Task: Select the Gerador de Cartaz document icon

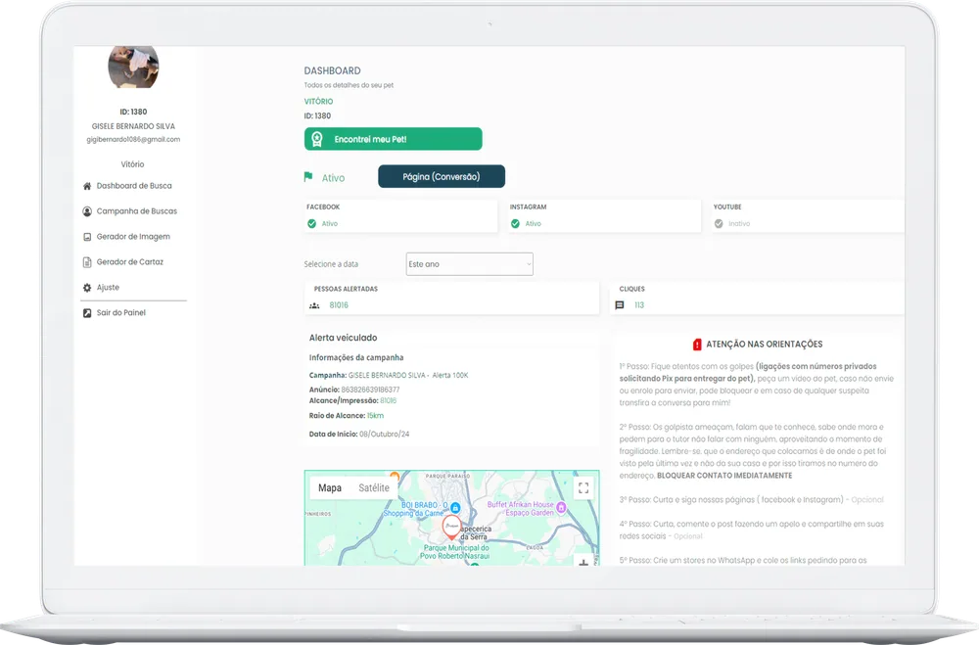Action: point(87,262)
